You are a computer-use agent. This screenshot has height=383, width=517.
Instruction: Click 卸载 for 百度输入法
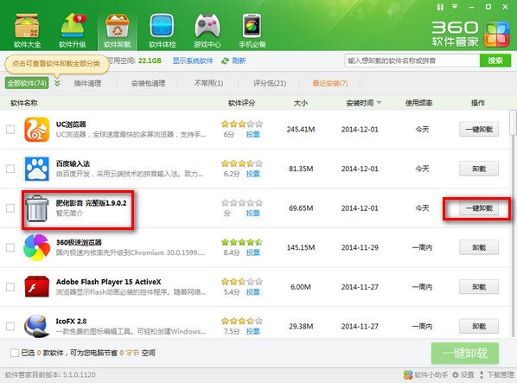(479, 169)
